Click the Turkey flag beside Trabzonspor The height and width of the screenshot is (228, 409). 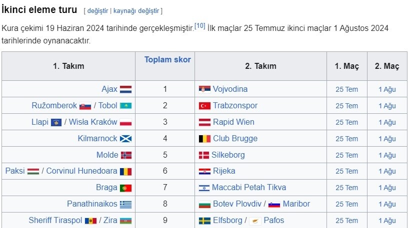tap(204, 106)
